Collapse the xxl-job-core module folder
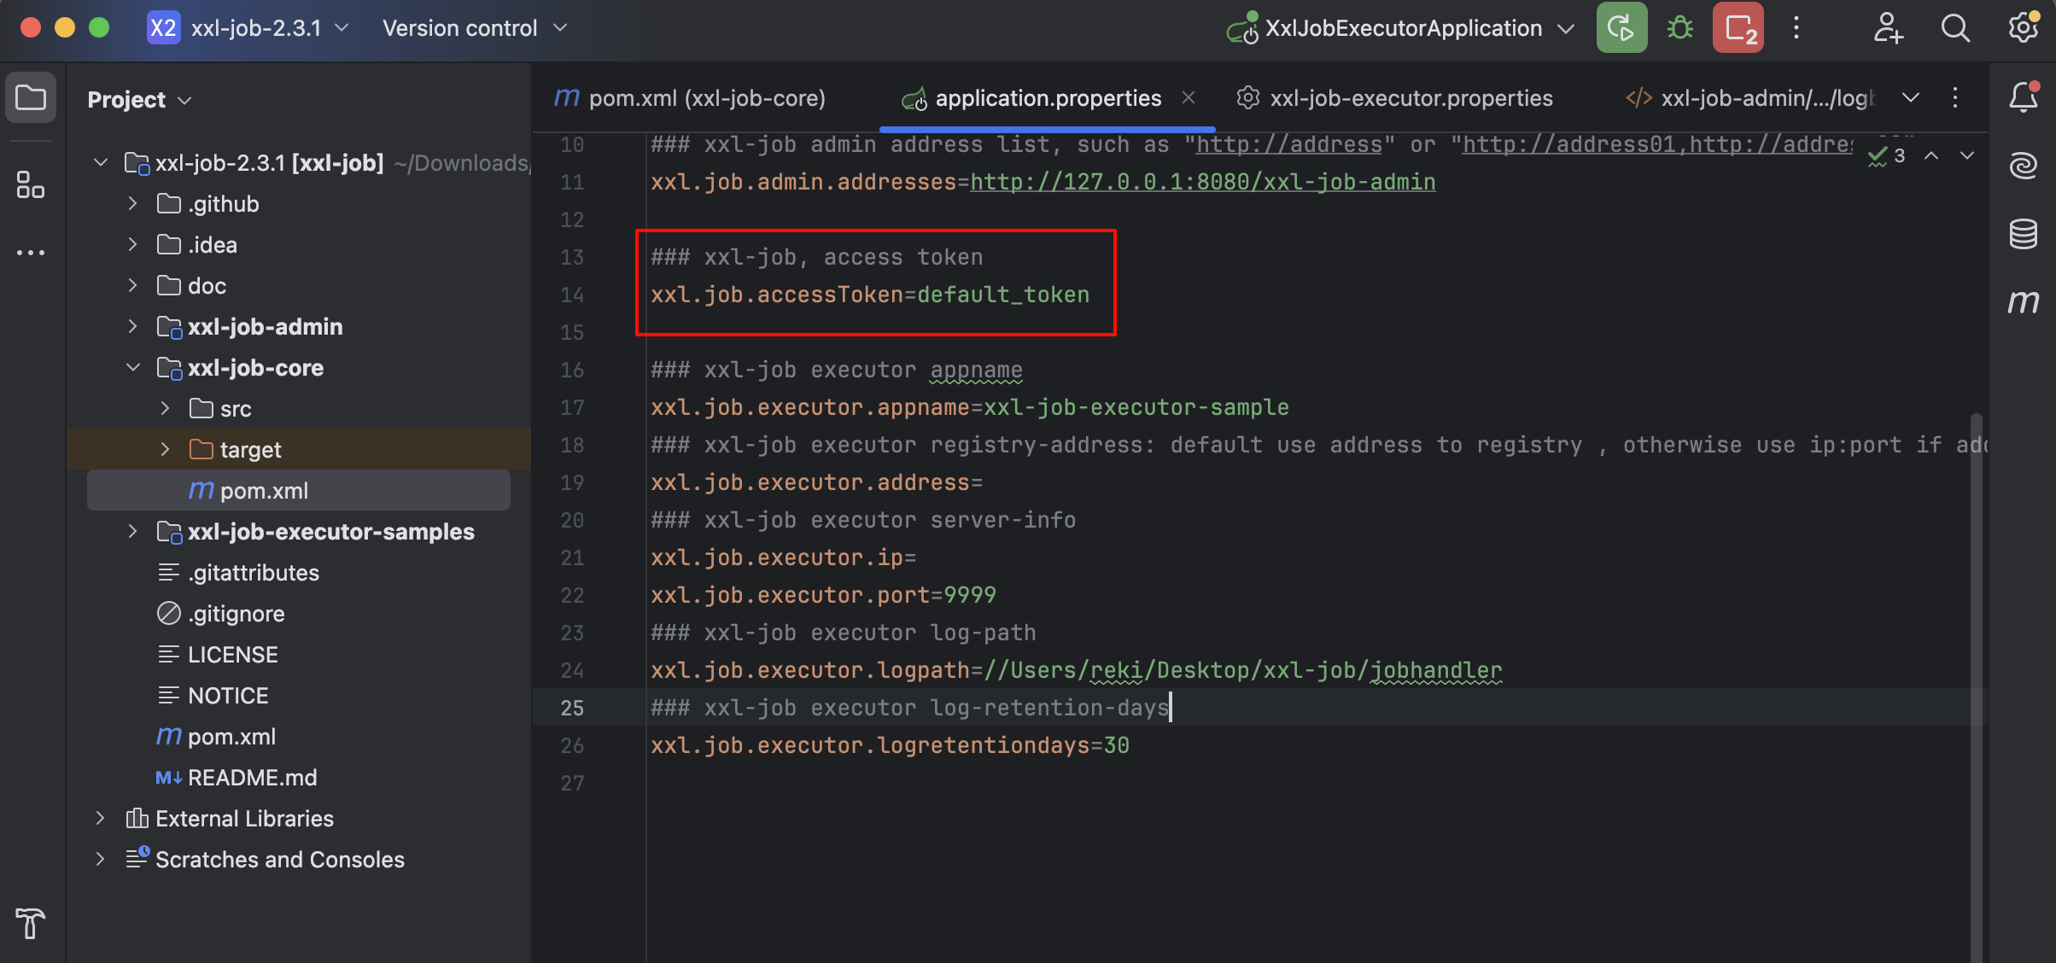This screenshot has height=963, width=2056. (x=132, y=367)
